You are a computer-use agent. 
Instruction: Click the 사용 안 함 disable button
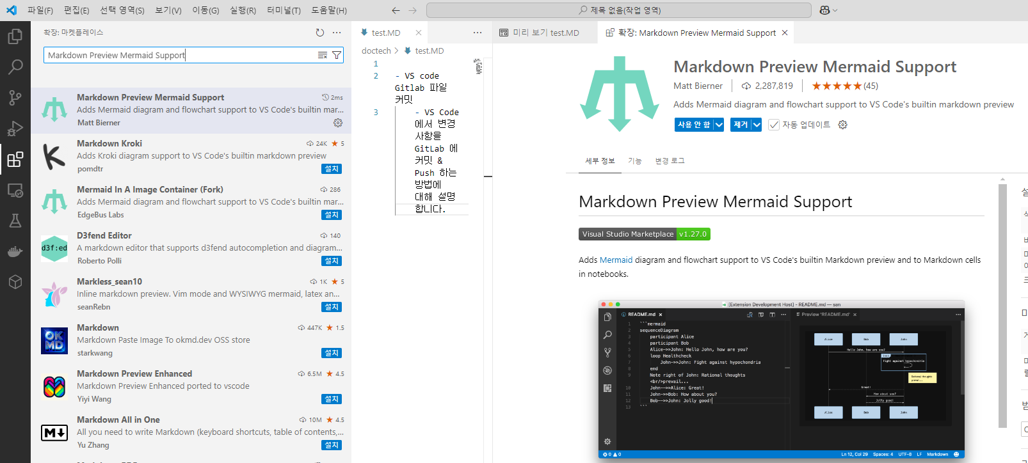pyautogui.click(x=694, y=125)
